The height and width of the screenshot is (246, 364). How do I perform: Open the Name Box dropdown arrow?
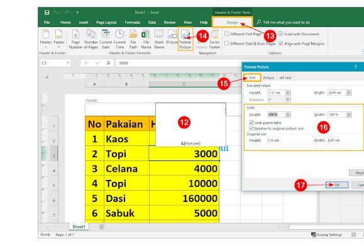pyautogui.click(x=67, y=63)
